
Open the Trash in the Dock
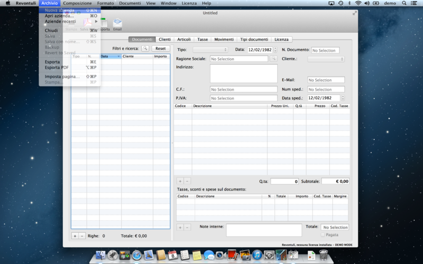pos(324,254)
